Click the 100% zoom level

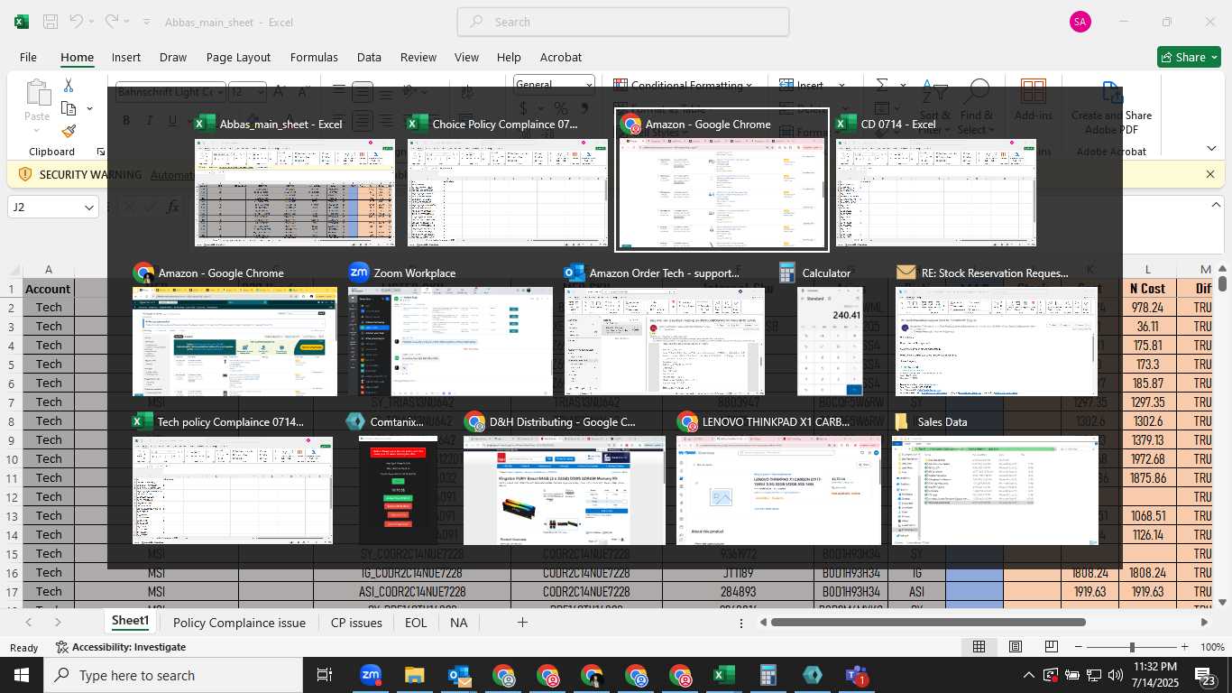click(1212, 647)
